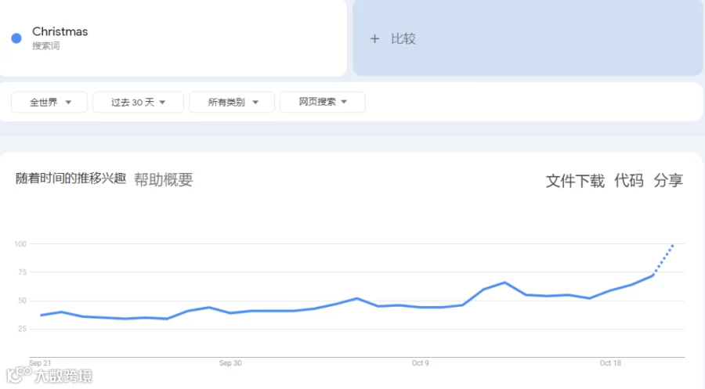Screen dimensions: 705x389
Task: Open the 网页搜索 search type dropdown
Action: coord(323,102)
